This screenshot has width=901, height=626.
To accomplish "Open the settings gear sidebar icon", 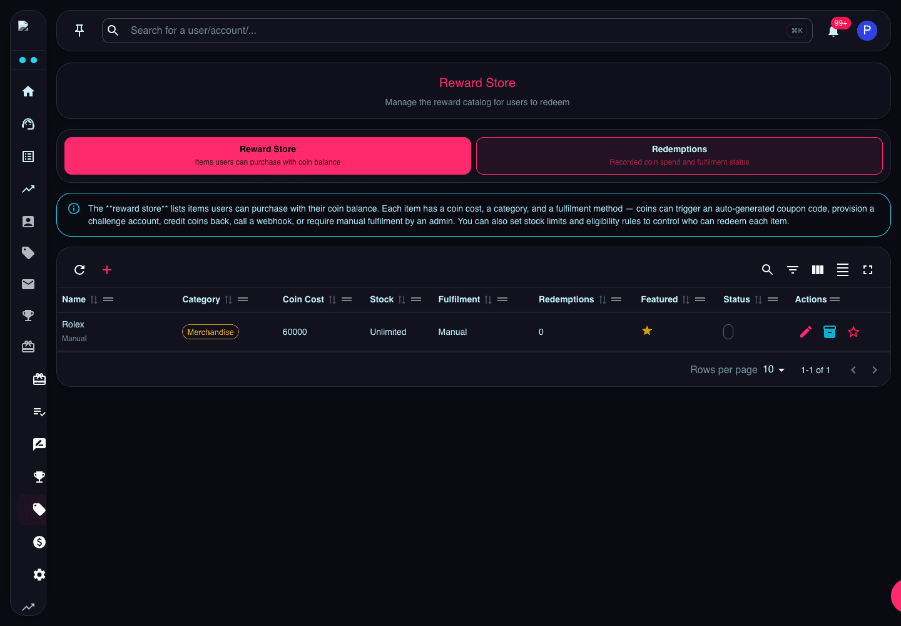I will pyautogui.click(x=39, y=575).
